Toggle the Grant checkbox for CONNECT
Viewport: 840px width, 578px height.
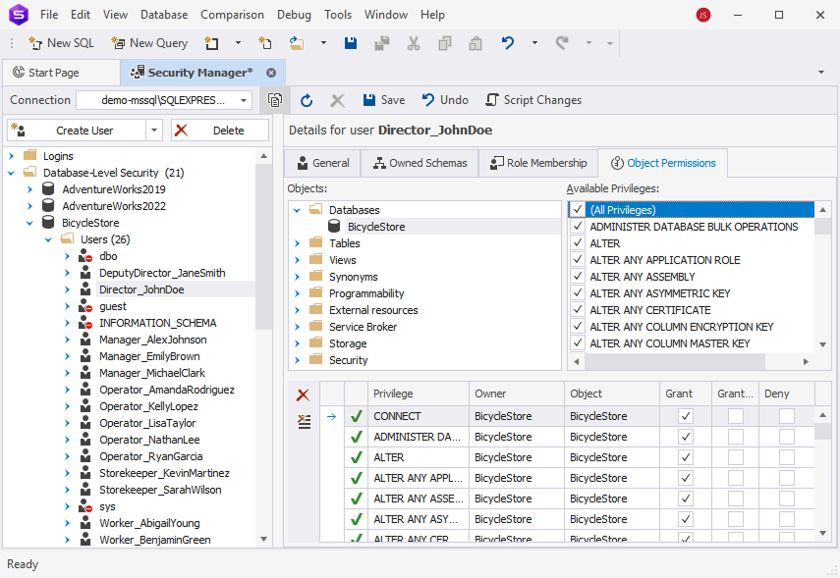[685, 415]
